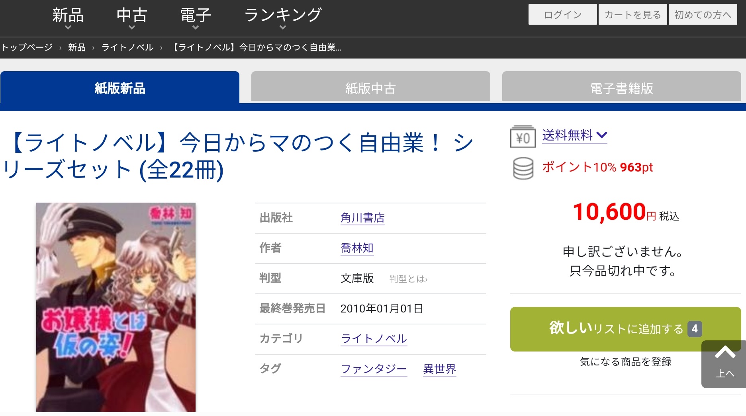The width and height of the screenshot is (746, 416).
Task: Click the カートを見る button
Action: pyautogui.click(x=632, y=14)
